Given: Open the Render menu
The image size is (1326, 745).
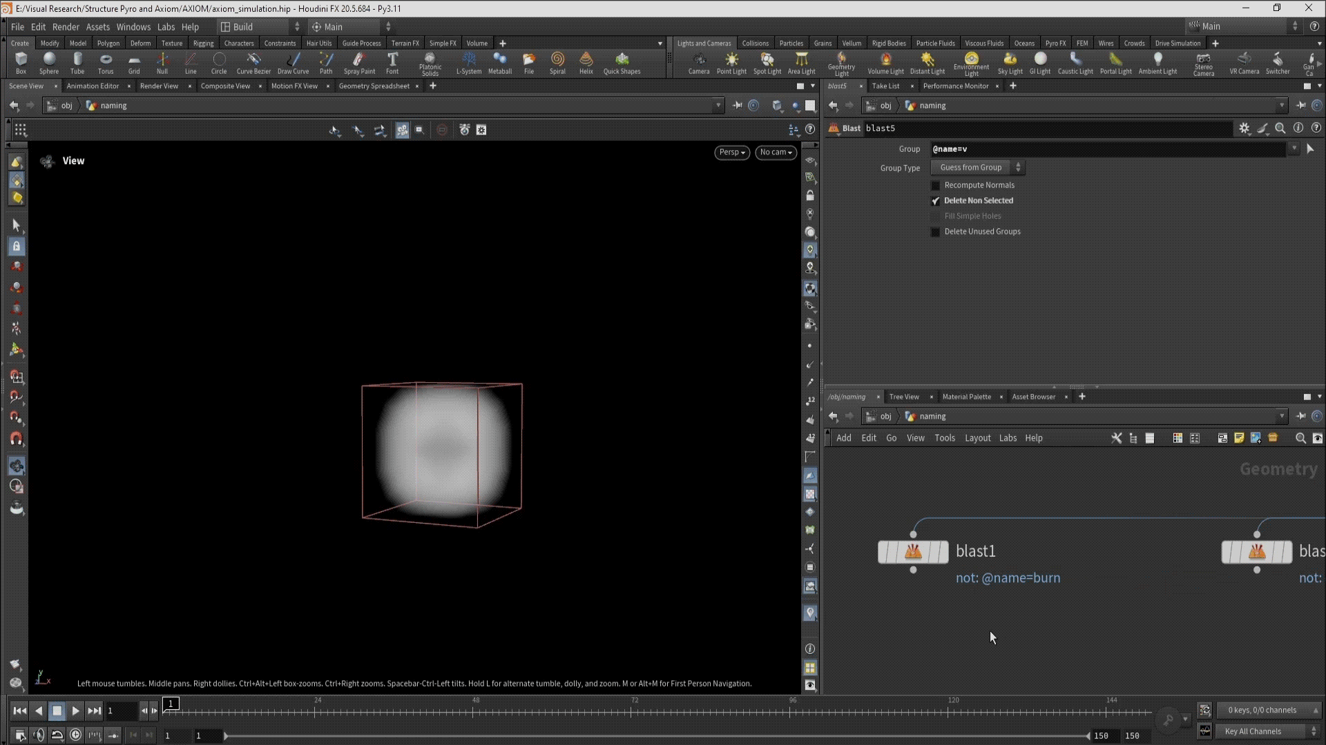Looking at the screenshot, I should click(x=66, y=27).
